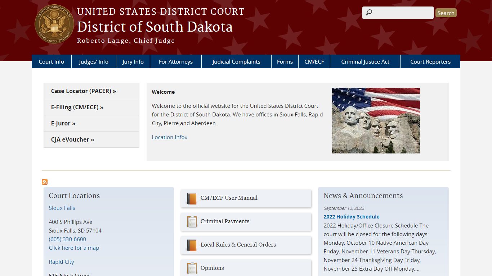Click the District of South Dakota title
492x276 pixels.
[155, 27]
